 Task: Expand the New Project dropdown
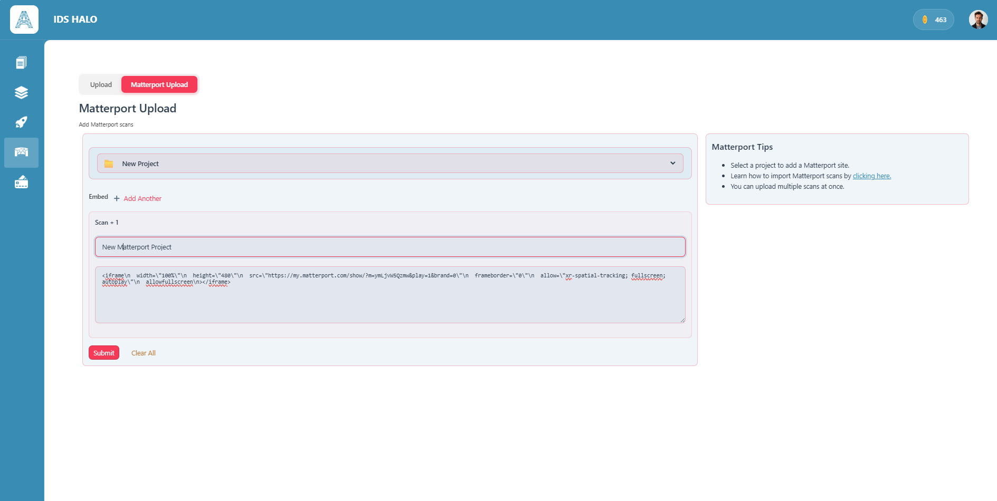[390, 163]
